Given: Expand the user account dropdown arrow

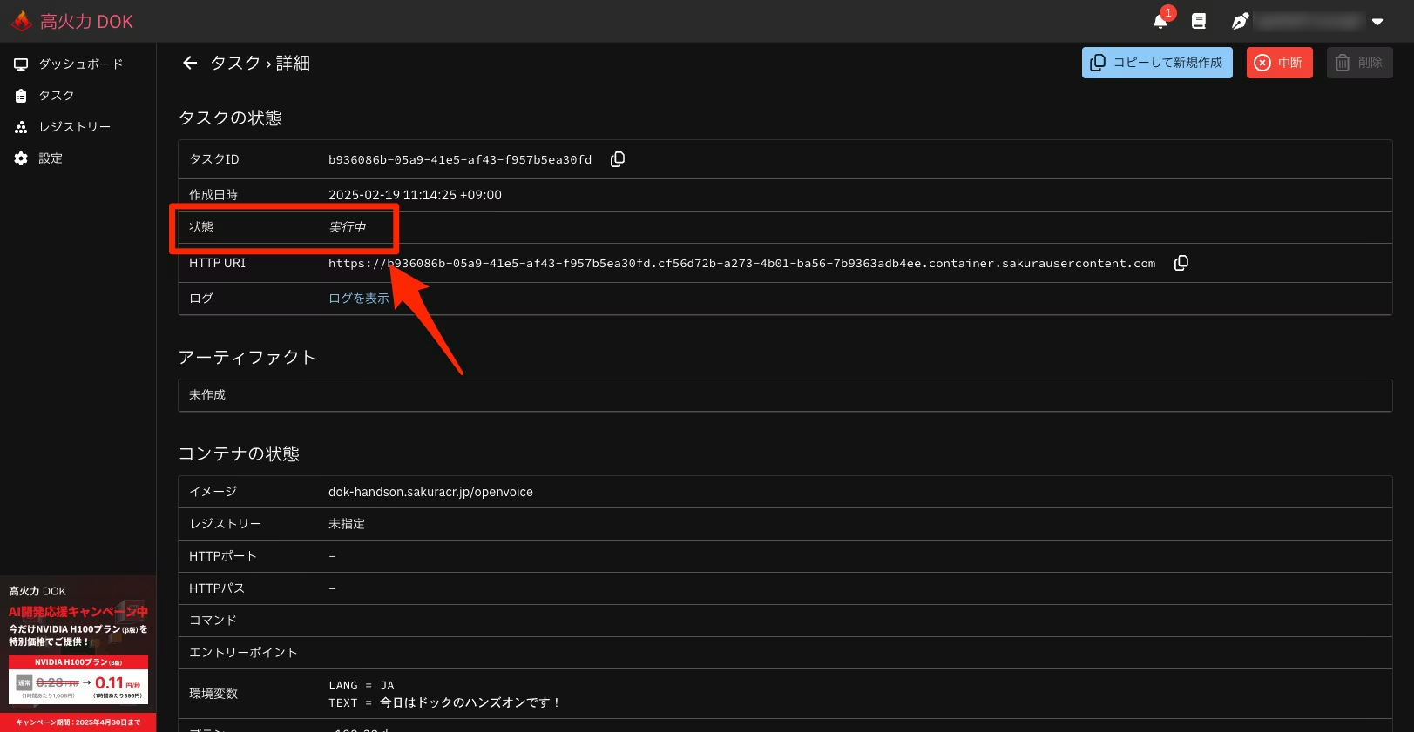Looking at the screenshot, I should pyautogui.click(x=1377, y=22).
